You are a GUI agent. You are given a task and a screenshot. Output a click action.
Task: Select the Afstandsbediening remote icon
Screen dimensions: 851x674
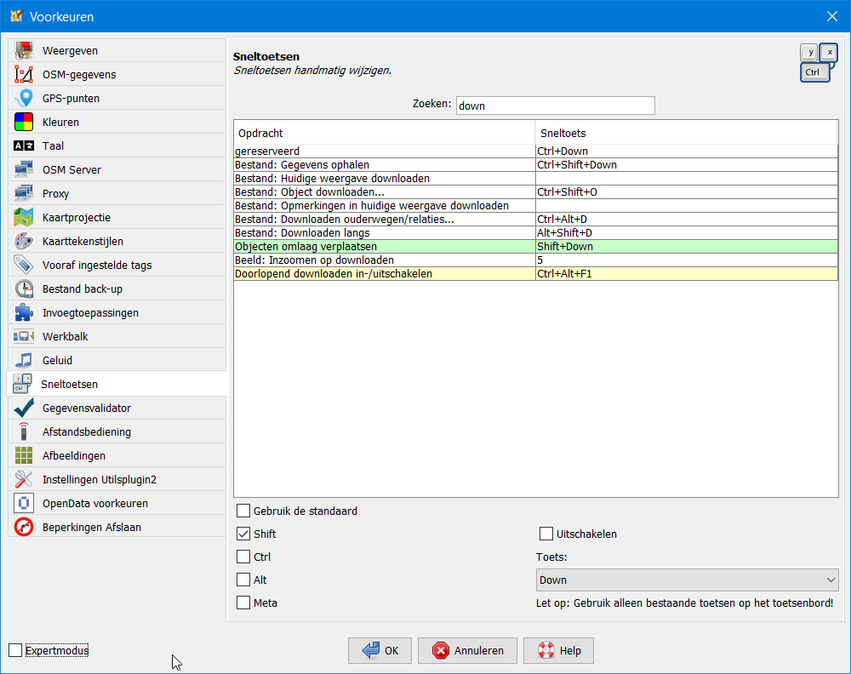pos(25,432)
